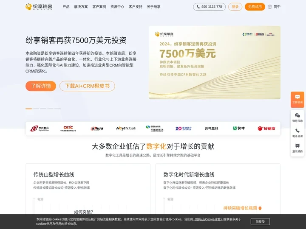Viewport: 306px width, 229px height.
Task: Click the 蒙牛 logo
Action: point(239,128)
